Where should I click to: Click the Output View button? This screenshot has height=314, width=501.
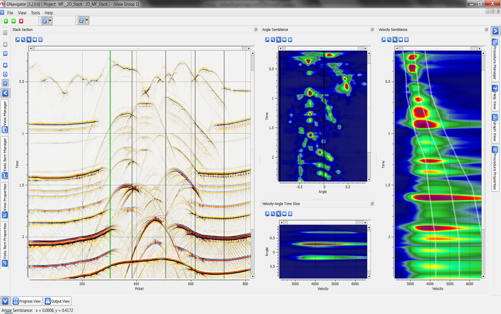click(x=57, y=301)
